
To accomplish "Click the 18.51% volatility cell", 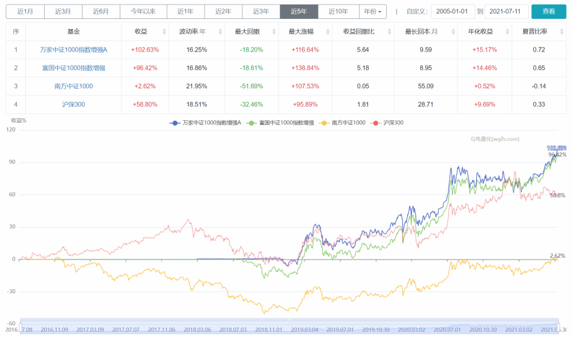I will point(197,104).
